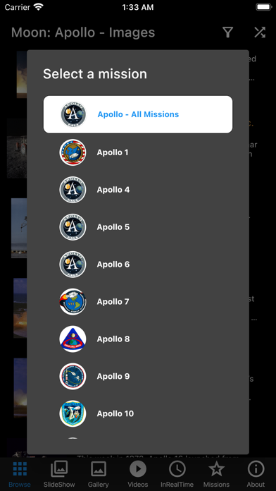Tap the Apollo 4 mission emblem
The height and width of the screenshot is (491, 276).
(73, 190)
